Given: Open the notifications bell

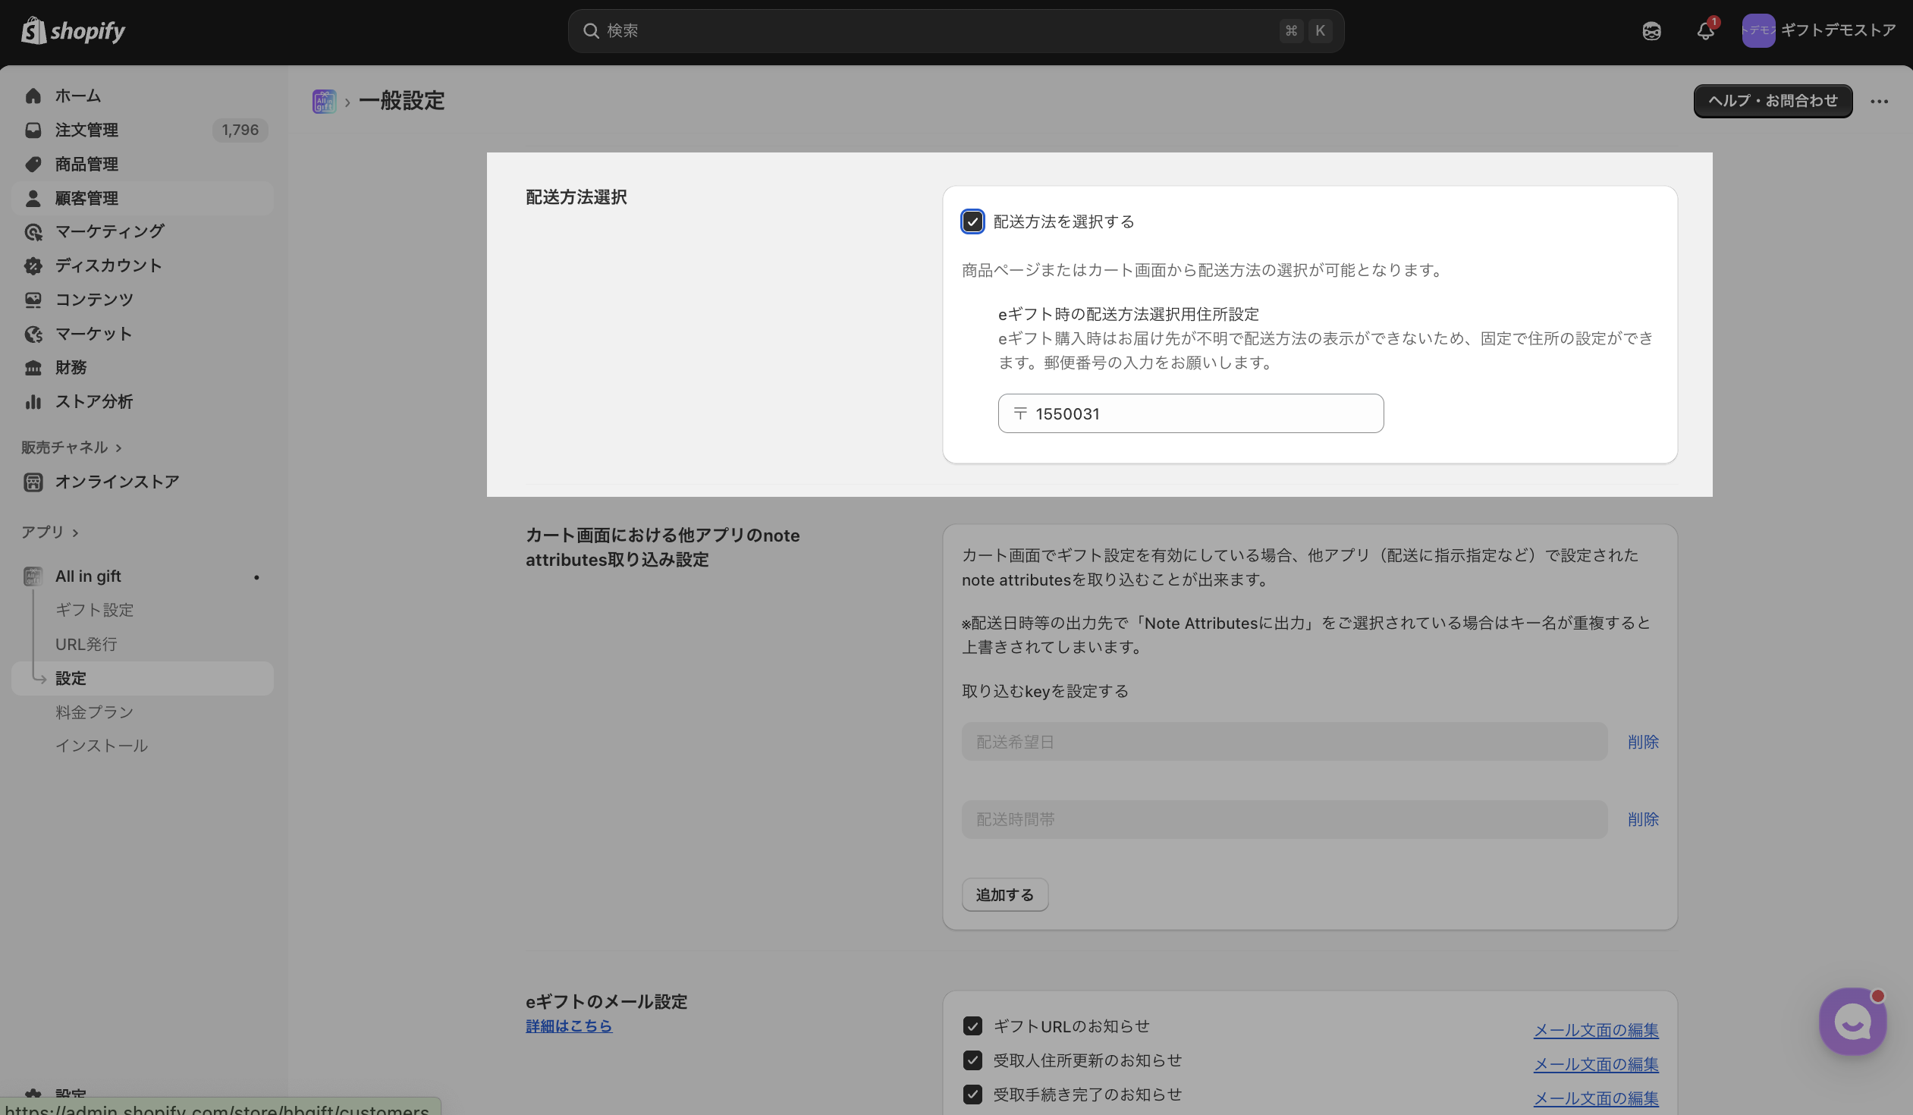Looking at the screenshot, I should pos(1705,31).
